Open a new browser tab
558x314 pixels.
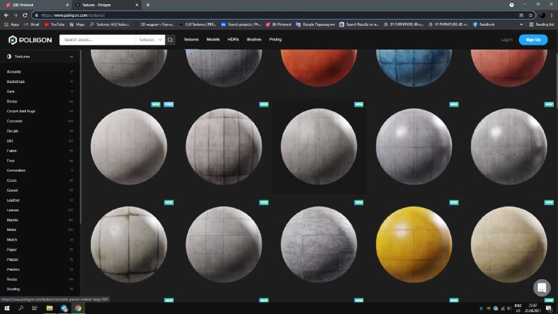tap(148, 5)
